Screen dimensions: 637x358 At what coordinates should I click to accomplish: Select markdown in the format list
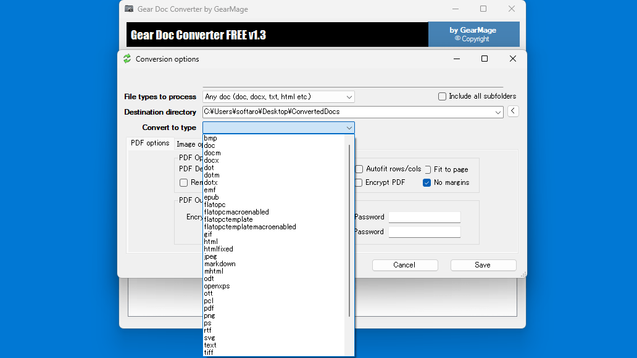point(220,264)
